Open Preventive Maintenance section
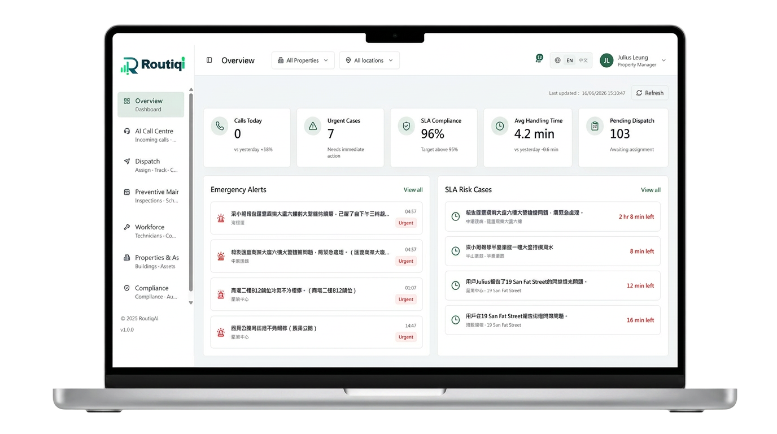 (151, 196)
